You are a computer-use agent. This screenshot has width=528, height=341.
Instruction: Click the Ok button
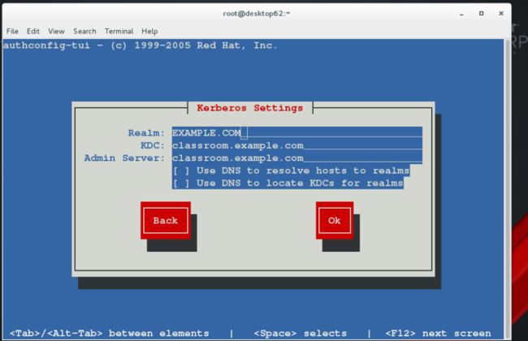[335, 221]
